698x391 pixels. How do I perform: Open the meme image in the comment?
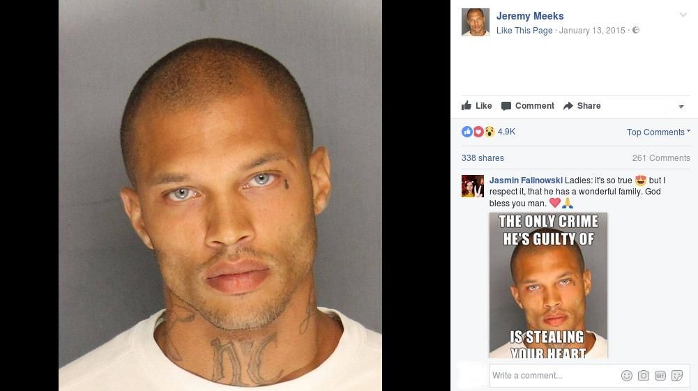548,285
